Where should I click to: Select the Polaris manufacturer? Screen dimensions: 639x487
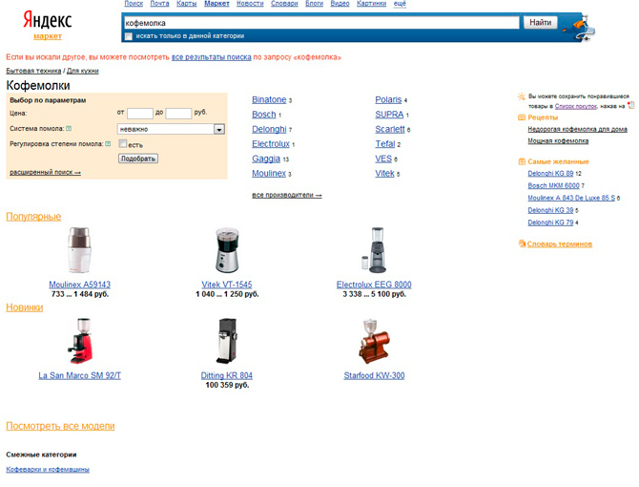click(388, 99)
